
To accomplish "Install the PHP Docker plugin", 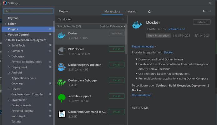I will click(x=117, y=49).
